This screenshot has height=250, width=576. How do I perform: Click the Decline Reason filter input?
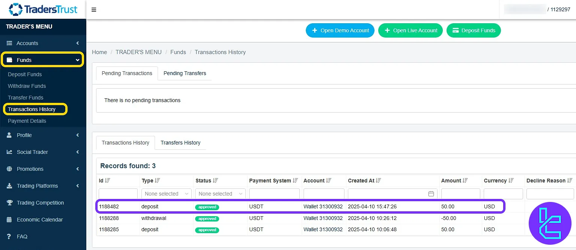pos(550,194)
